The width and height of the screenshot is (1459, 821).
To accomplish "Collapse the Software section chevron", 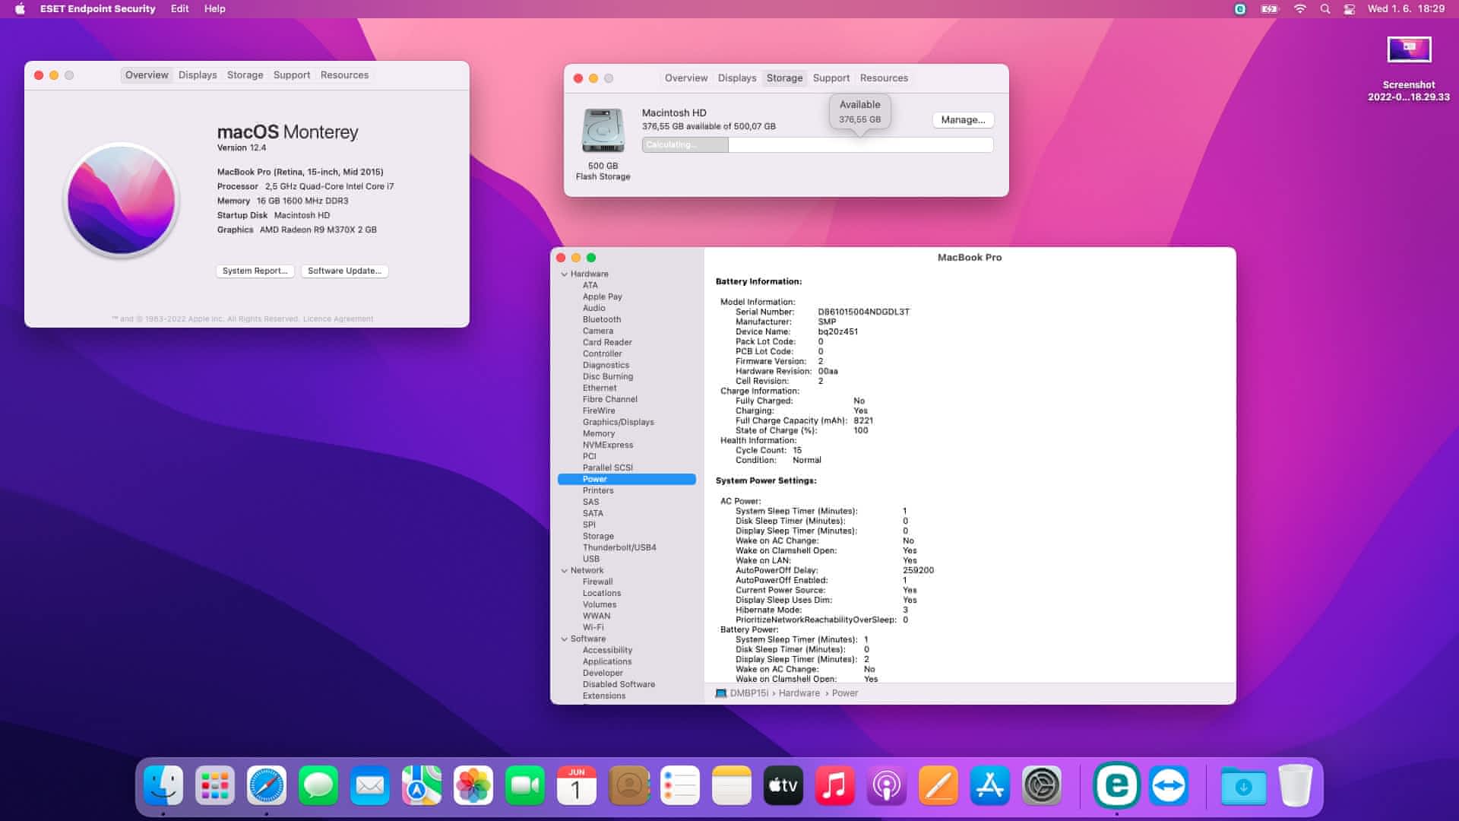I will point(565,639).
